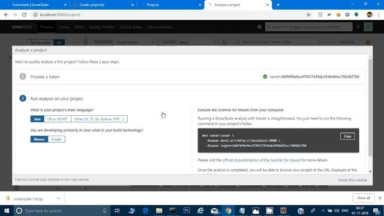
Task: Open the green pin extension icon
Action: point(356,14)
